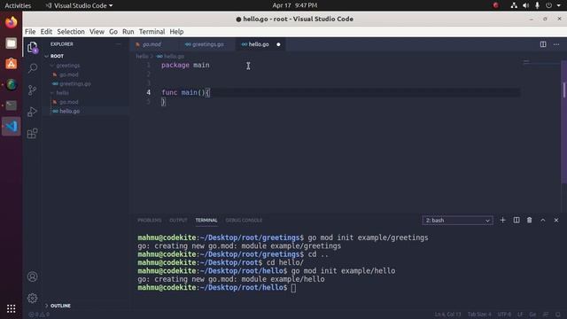
Task: Open the Help menu
Action: coord(176,32)
